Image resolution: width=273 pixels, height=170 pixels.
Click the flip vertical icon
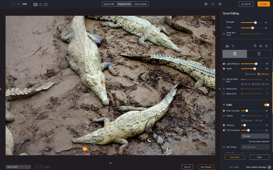pyautogui.click(x=255, y=46)
